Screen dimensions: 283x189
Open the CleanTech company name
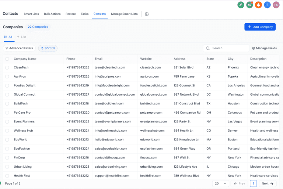point(21,67)
